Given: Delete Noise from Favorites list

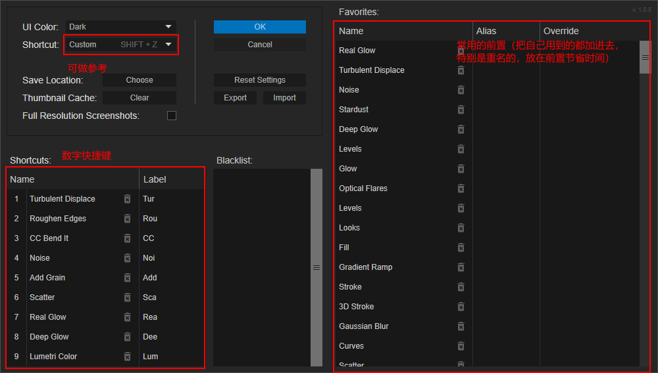Looking at the screenshot, I should click(461, 90).
